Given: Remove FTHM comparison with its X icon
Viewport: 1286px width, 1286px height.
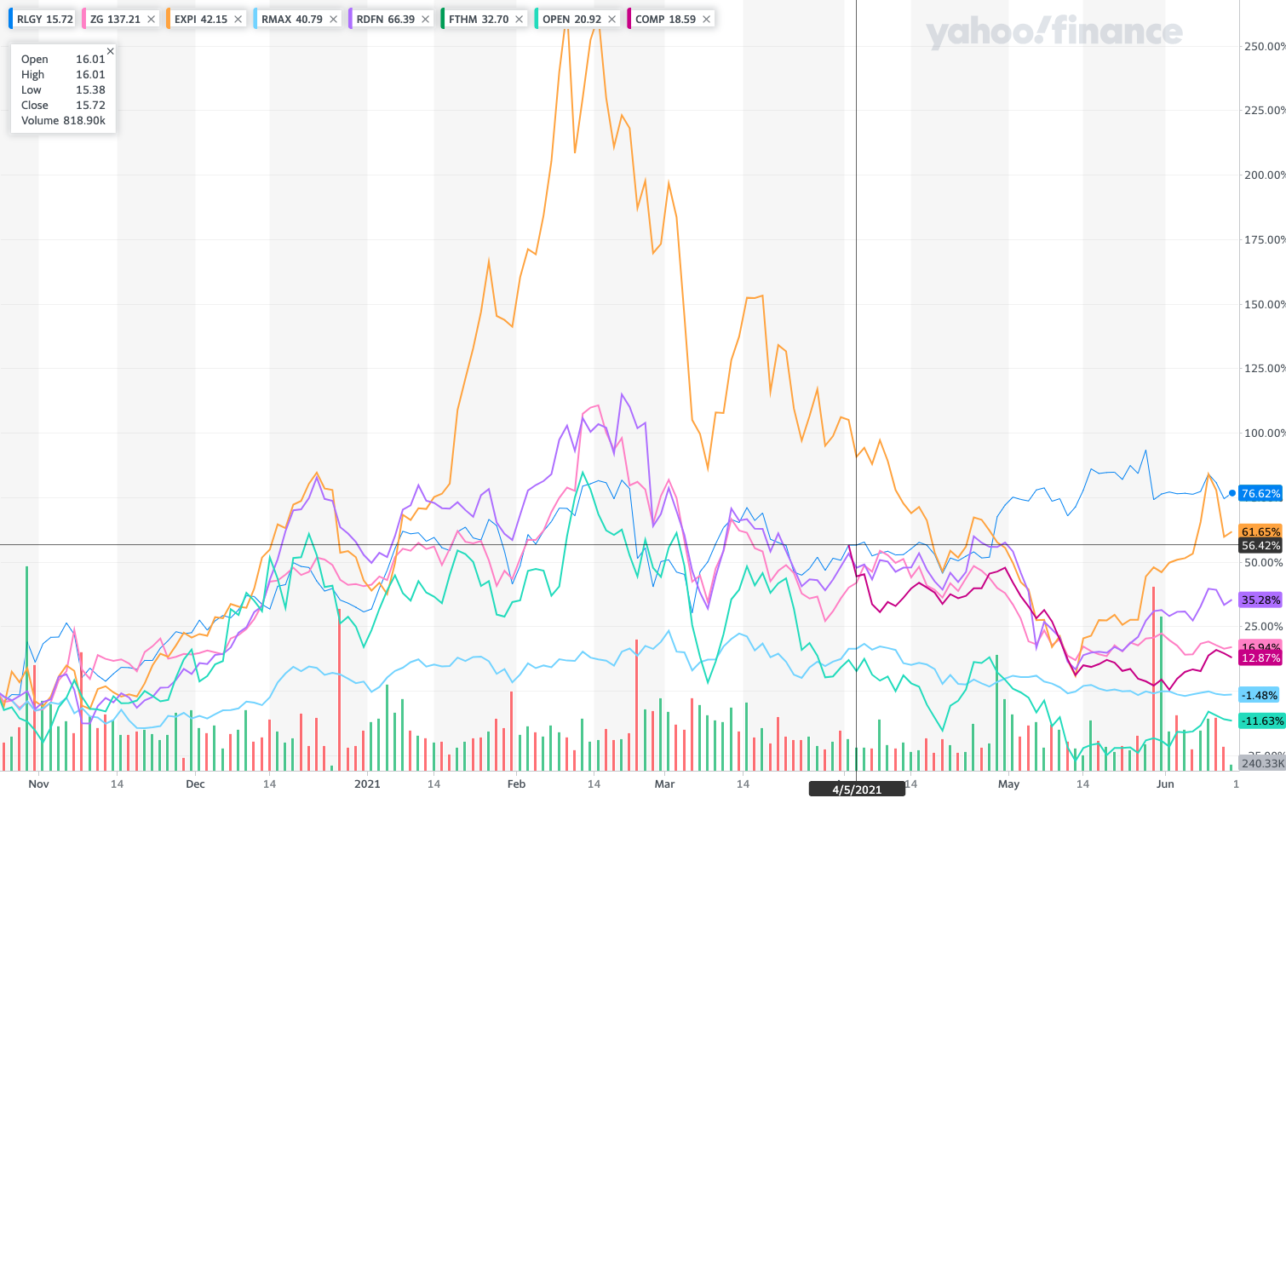Looking at the screenshot, I should tap(519, 19).
